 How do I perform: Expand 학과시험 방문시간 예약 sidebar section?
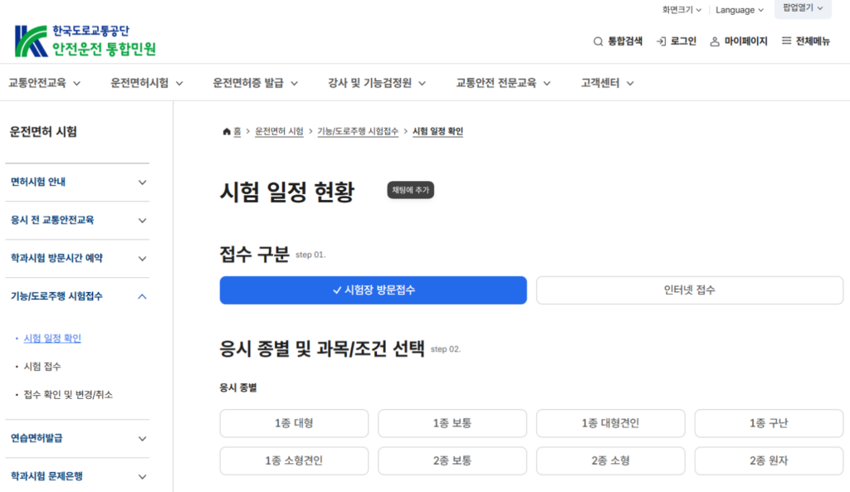click(77, 258)
